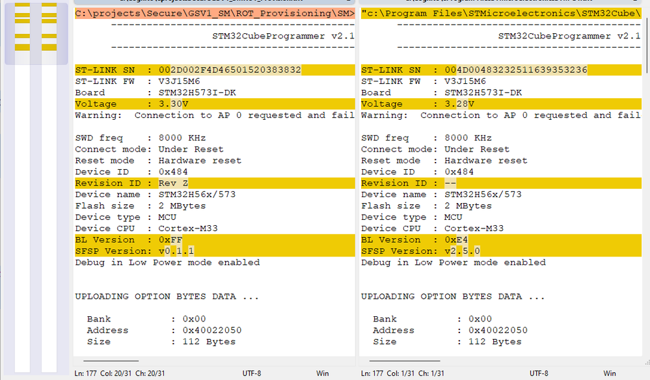Click right pane Board STM32H573I-DK line

click(442, 93)
